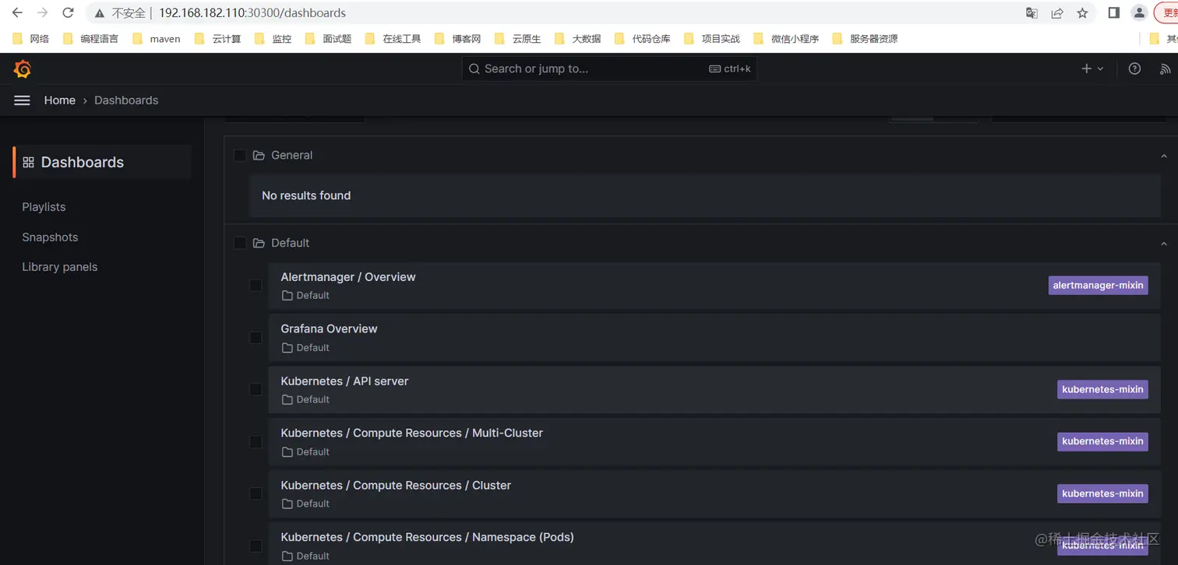Click the browser address bar URL
1178x565 pixels.
(x=252, y=13)
